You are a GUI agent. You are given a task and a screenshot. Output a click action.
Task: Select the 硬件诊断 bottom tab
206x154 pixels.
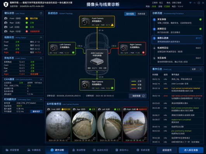(57, 150)
